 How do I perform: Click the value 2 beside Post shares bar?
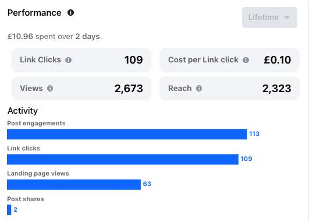pos(15,209)
